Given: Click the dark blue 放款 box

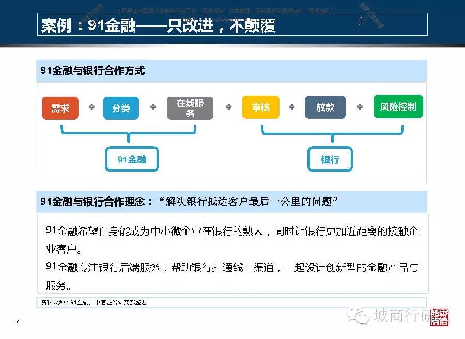Looking at the screenshot, I should [325, 107].
